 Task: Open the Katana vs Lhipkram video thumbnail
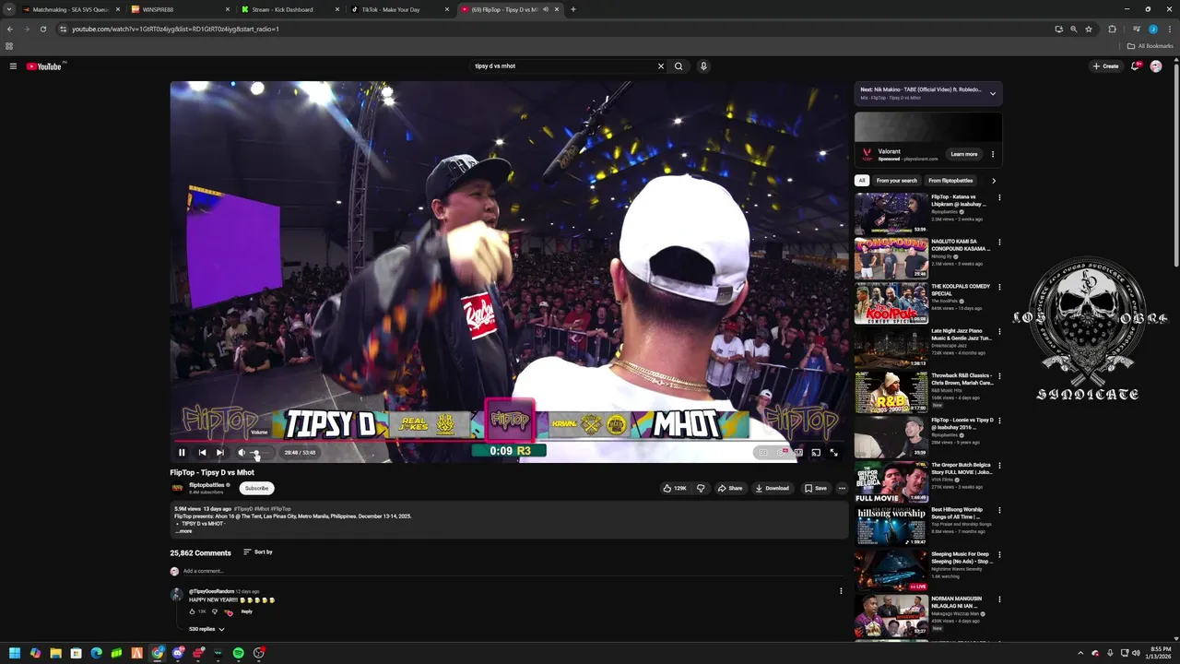tap(891, 213)
